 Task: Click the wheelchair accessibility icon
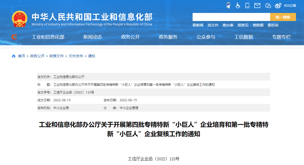[238, 5]
